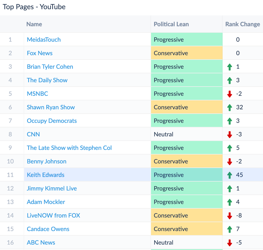Select Progressive cell in MSNBC row
This screenshot has height=250, width=263.
click(187, 94)
